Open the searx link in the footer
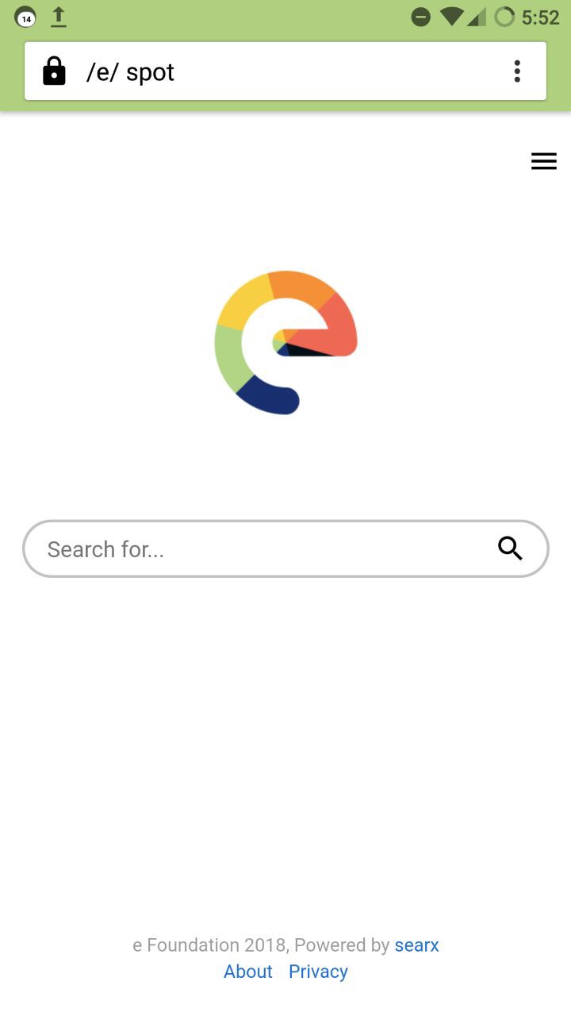 click(x=416, y=945)
